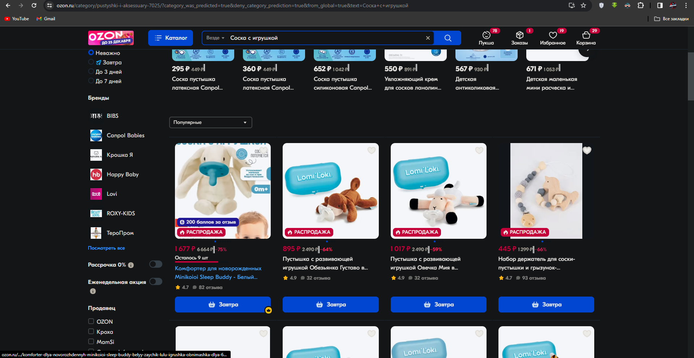Open the Gmail bookmark
Image resolution: width=694 pixels, height=358 pixels.
tap(46, 19)
